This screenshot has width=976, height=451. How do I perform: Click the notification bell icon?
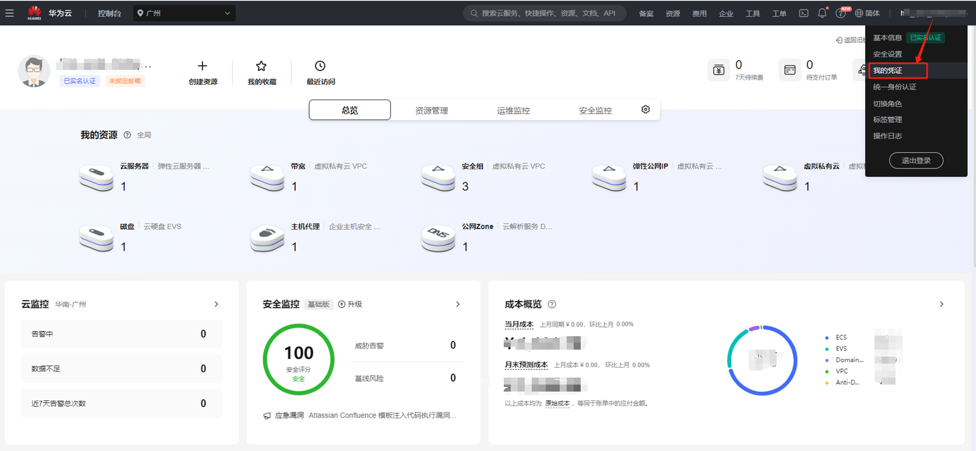pos(822,13)
